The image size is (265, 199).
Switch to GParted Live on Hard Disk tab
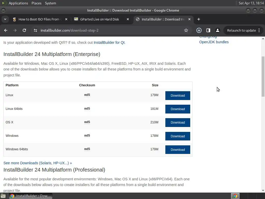click(x=101, y=19)
